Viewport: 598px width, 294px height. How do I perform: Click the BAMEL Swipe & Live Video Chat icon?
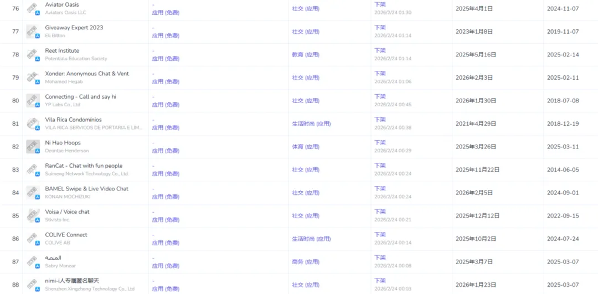pos(33,193)
